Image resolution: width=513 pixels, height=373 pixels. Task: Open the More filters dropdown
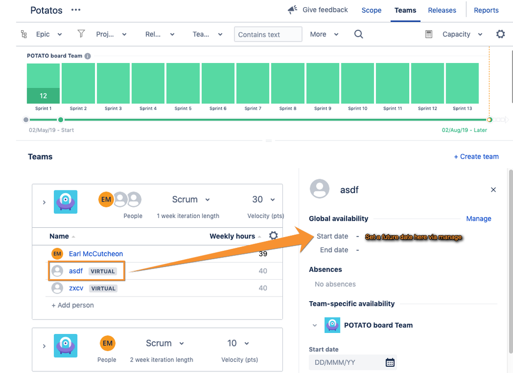324,34
